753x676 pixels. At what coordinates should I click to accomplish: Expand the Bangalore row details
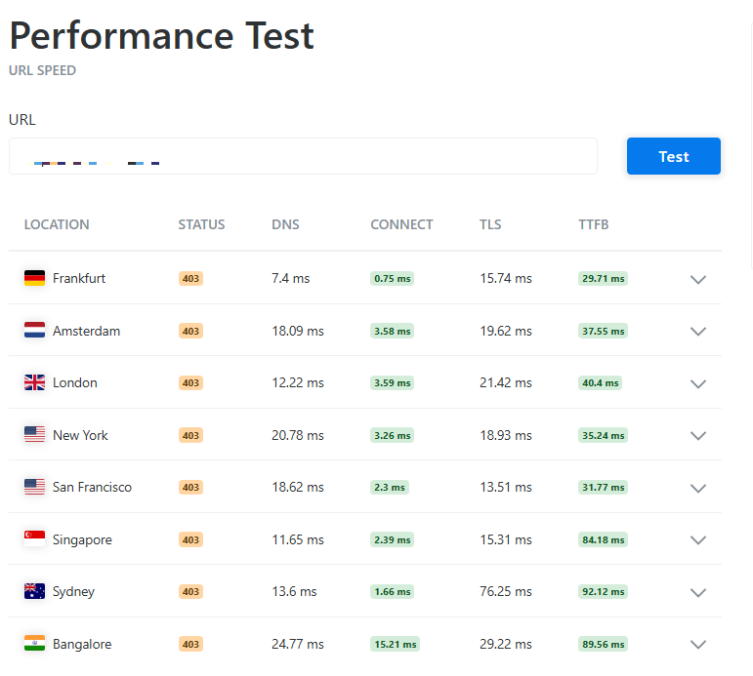[x=697, y=645]
